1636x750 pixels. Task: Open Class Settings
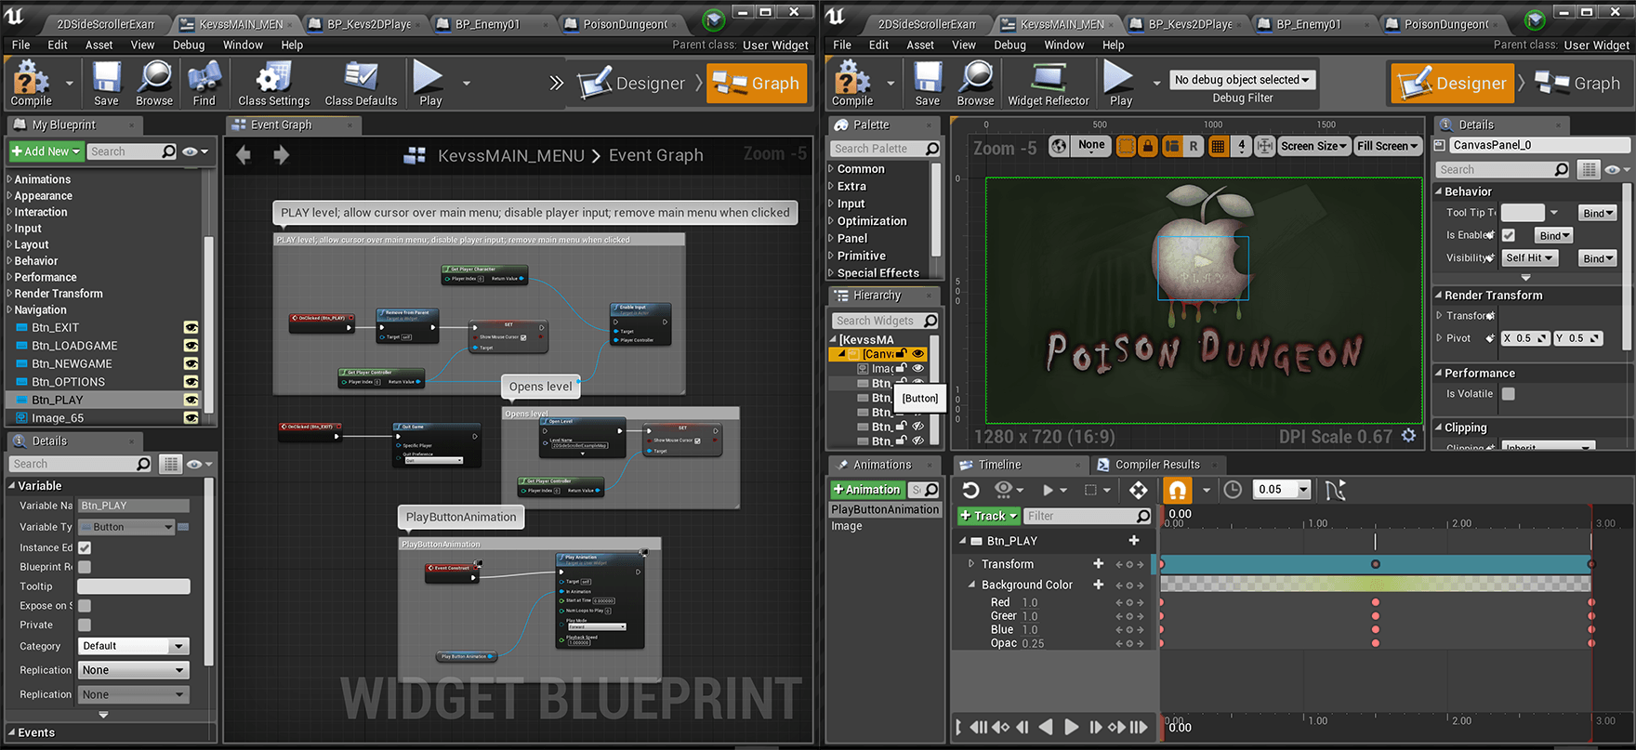click(x=273, y=83)
